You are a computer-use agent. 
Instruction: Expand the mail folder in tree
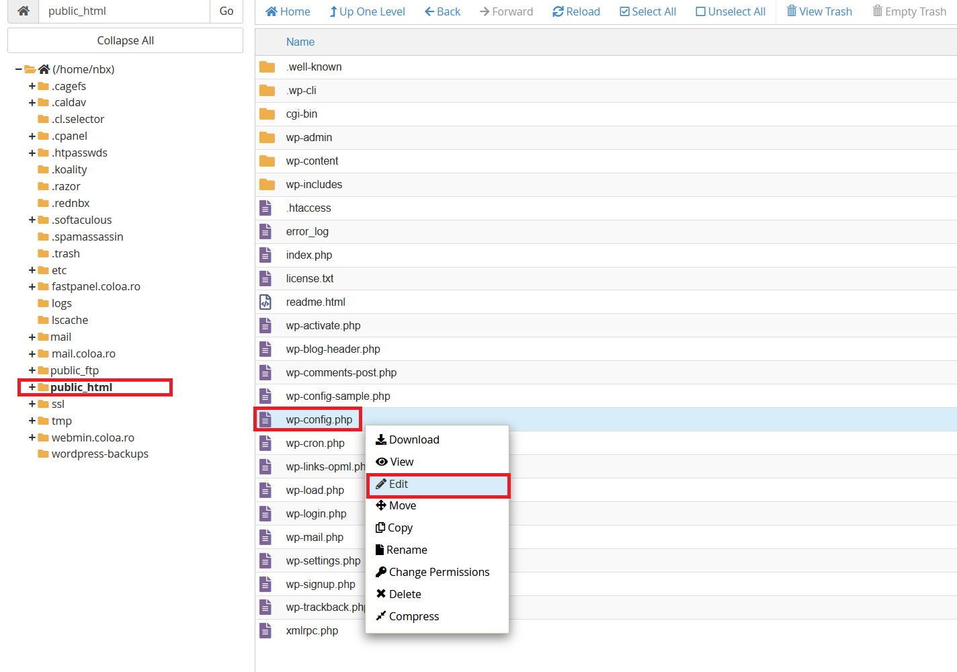tap(32, 337)
